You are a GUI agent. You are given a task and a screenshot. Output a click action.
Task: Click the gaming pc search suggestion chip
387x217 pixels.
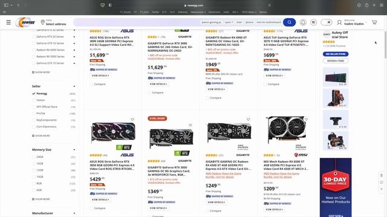211,22
